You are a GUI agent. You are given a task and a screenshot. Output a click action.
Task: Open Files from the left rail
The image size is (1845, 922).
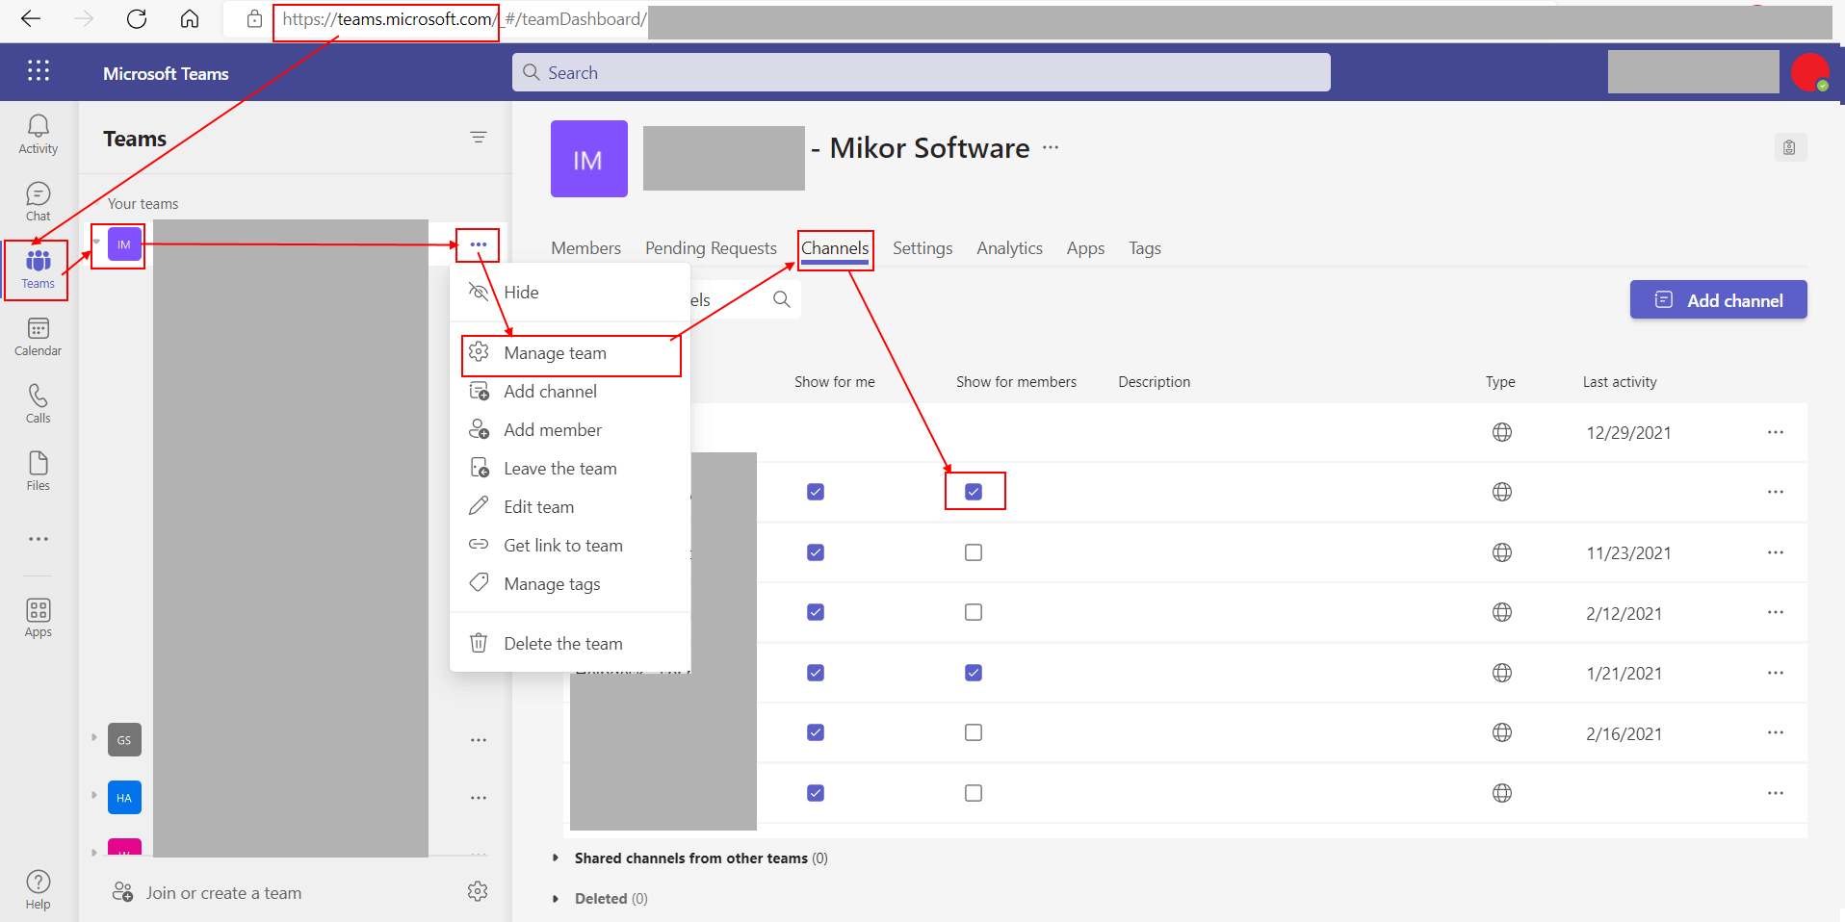39,471
